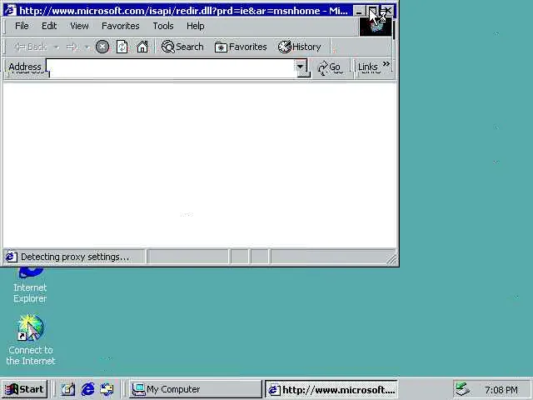Launch Outlook Express quick launch icon
The image size is (533, 400).
[107, 389]
